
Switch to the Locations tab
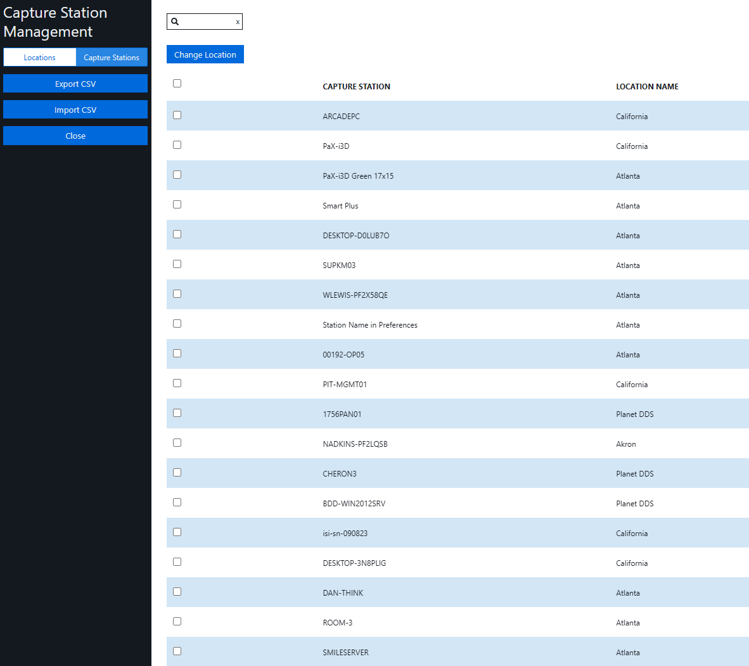40,57
